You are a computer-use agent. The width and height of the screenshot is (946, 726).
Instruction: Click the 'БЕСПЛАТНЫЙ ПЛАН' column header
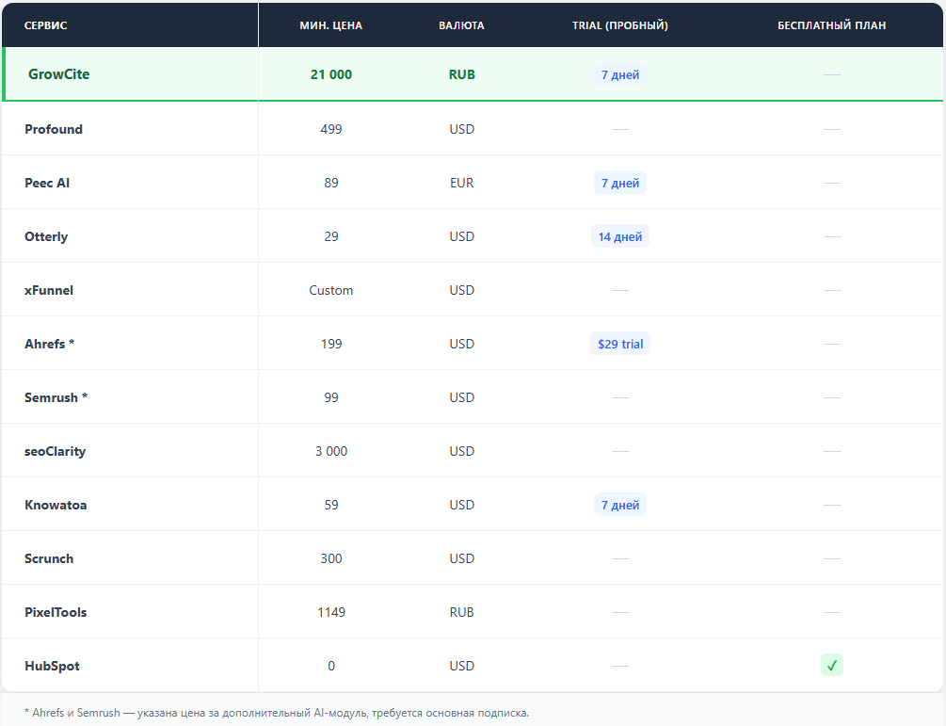tap(831, 25)
